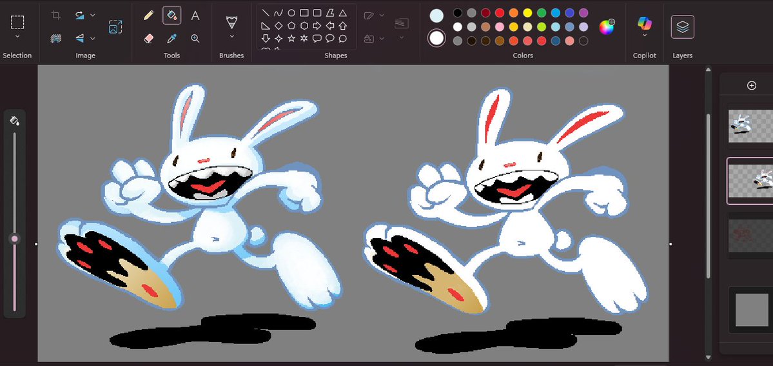The height and width of the screenshot is (366, 773).
Task: Expand the Copilot menu chevron
Action: [644, 36]
